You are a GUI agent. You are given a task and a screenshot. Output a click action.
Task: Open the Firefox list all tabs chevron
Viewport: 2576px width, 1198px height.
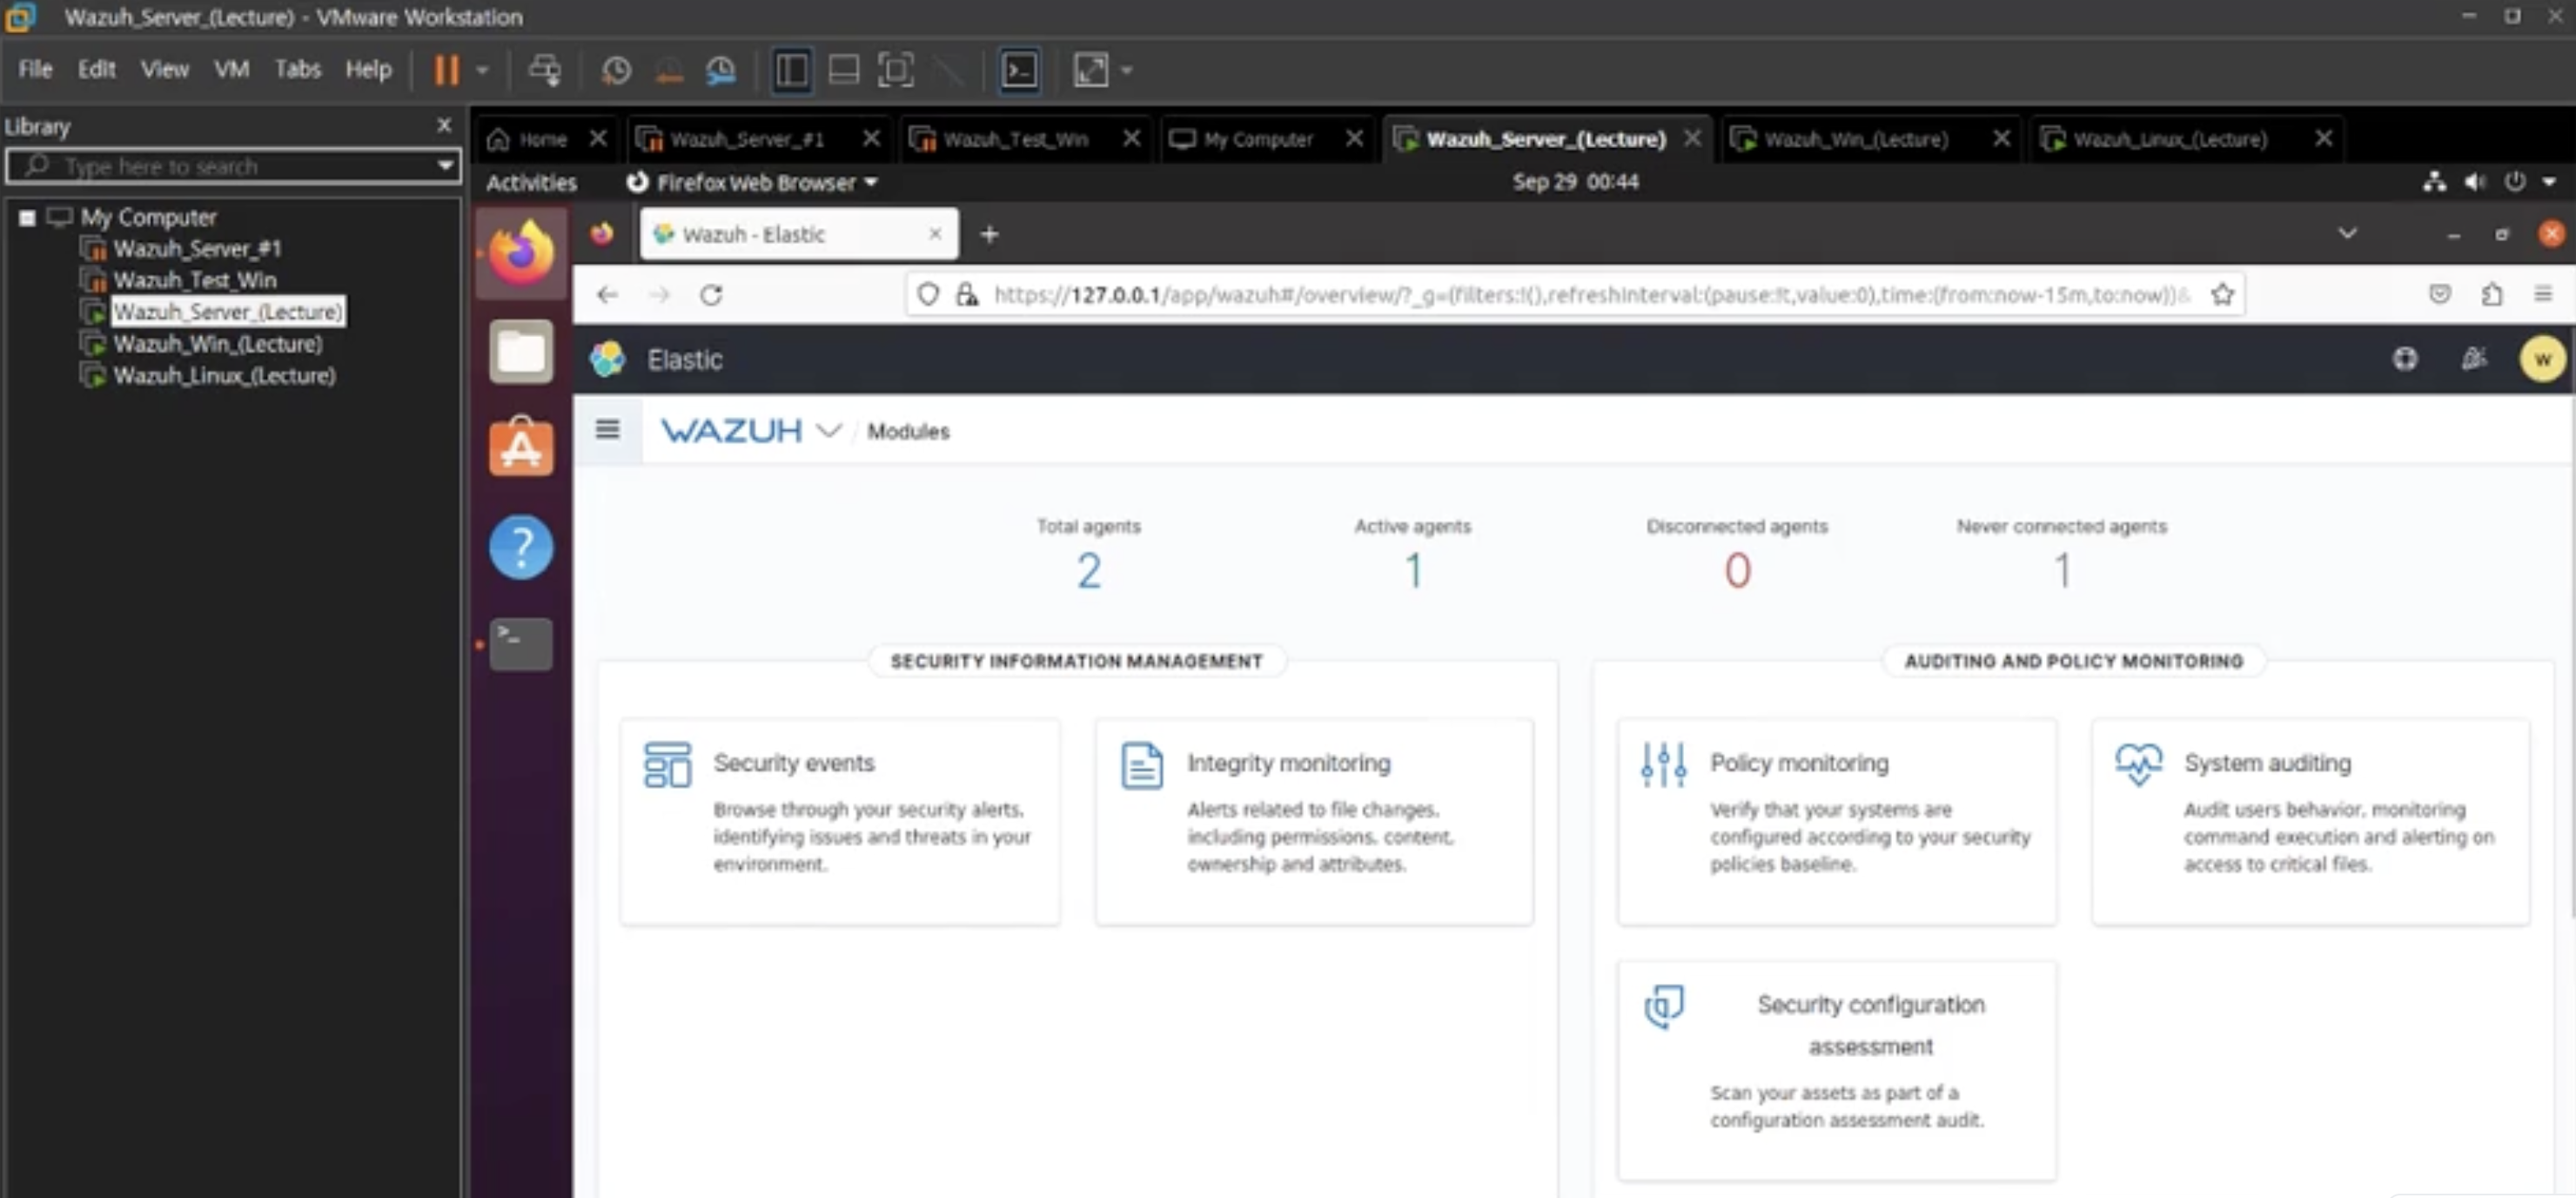tap(2347, 234)
